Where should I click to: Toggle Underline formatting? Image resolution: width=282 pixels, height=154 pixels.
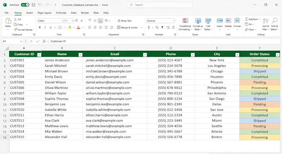click(51, 27)
